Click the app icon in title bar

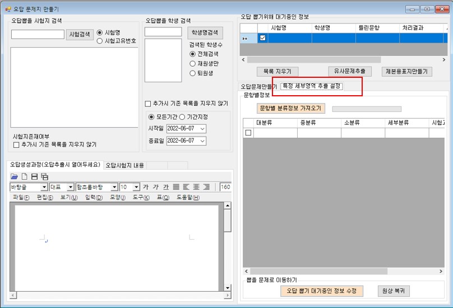(8, 9)
